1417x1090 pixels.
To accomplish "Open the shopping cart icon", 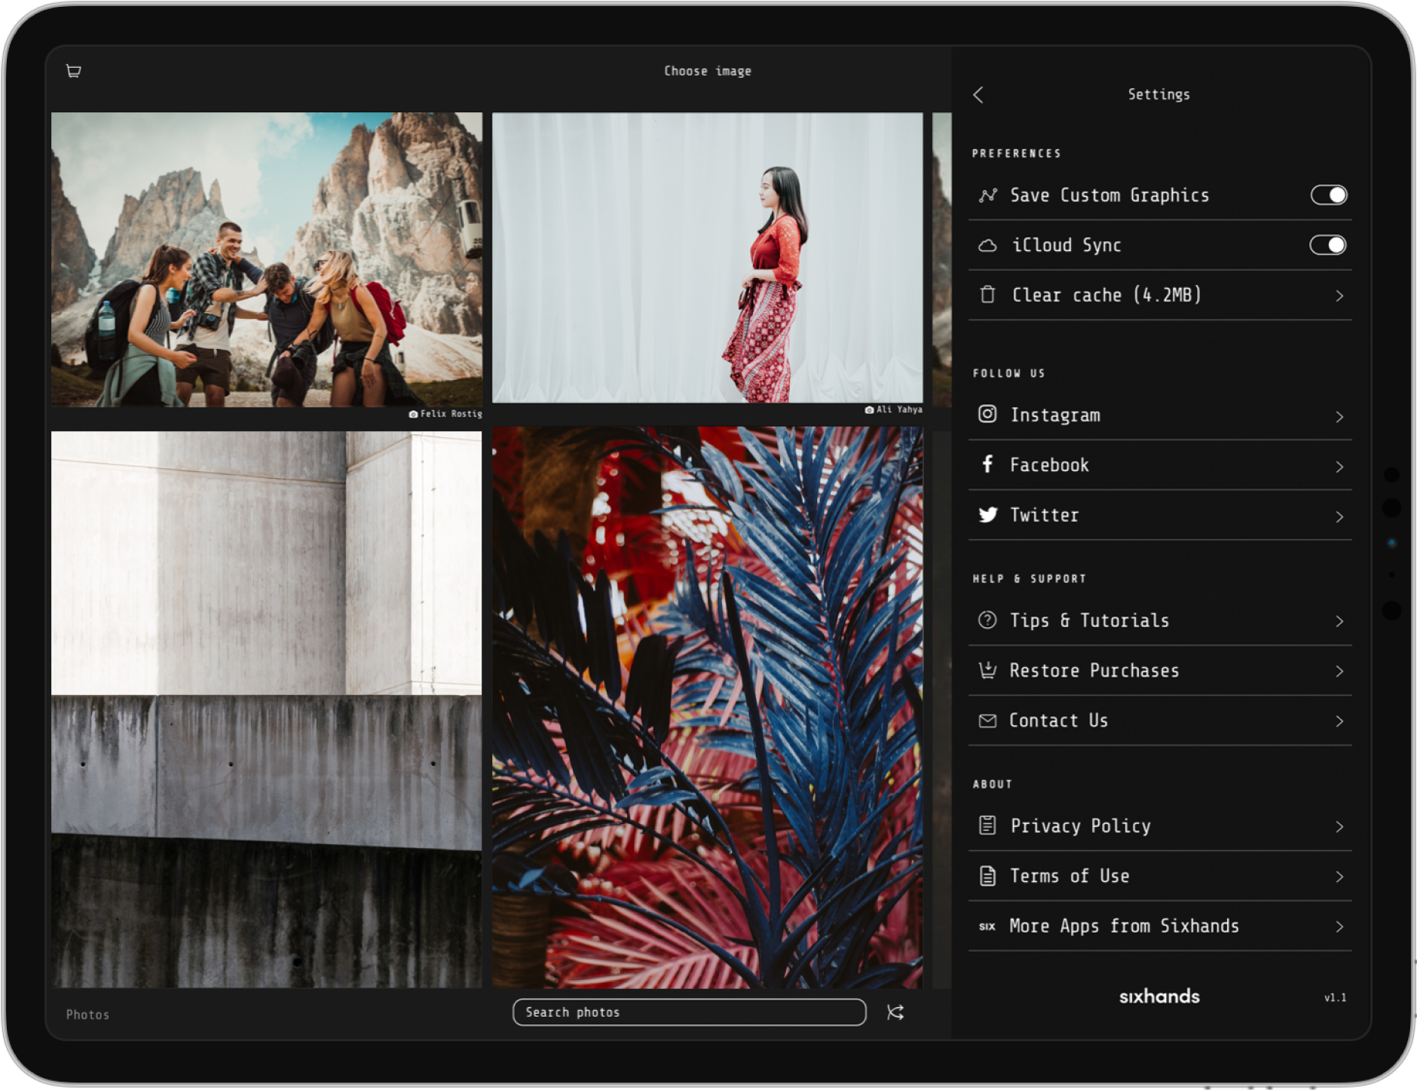I will tap(73, 71).
